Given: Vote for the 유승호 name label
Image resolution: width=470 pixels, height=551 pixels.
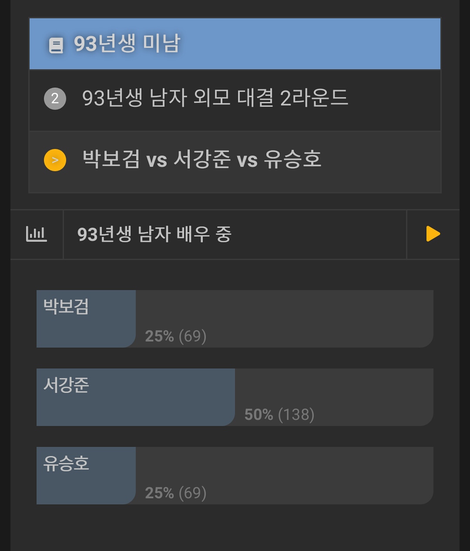Looking at the screenshot, I should click(66, 463).
